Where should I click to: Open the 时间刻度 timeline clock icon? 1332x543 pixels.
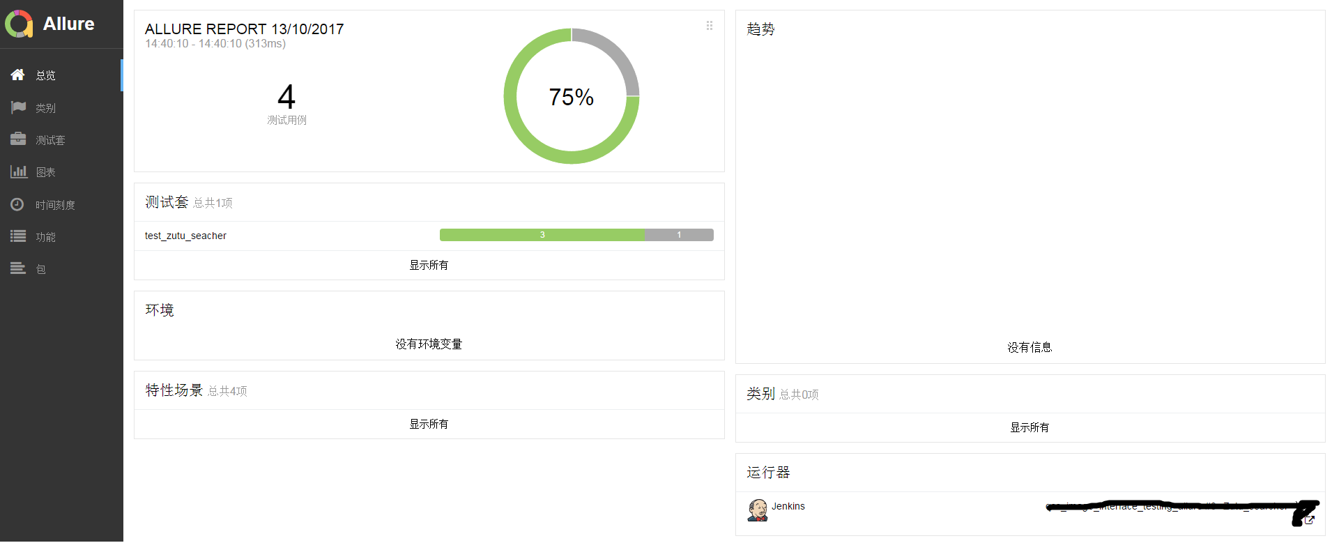coord(17,204)
